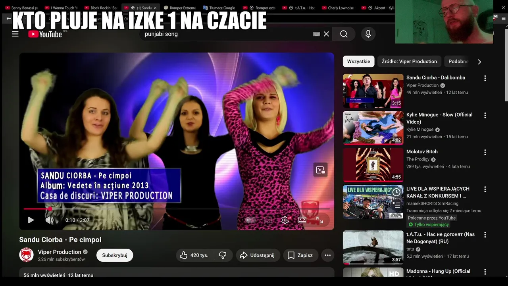Image resolution: width=508 pixels, height=286 pixels.
Task: Open options menu for t.A.T.u. video
Action: (485, 235)
